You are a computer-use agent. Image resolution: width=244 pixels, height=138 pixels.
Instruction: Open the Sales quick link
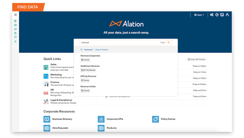[53, 64]
